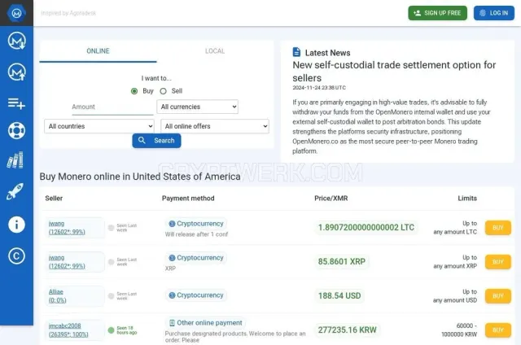Click the Seller column header

click(54, 199)
